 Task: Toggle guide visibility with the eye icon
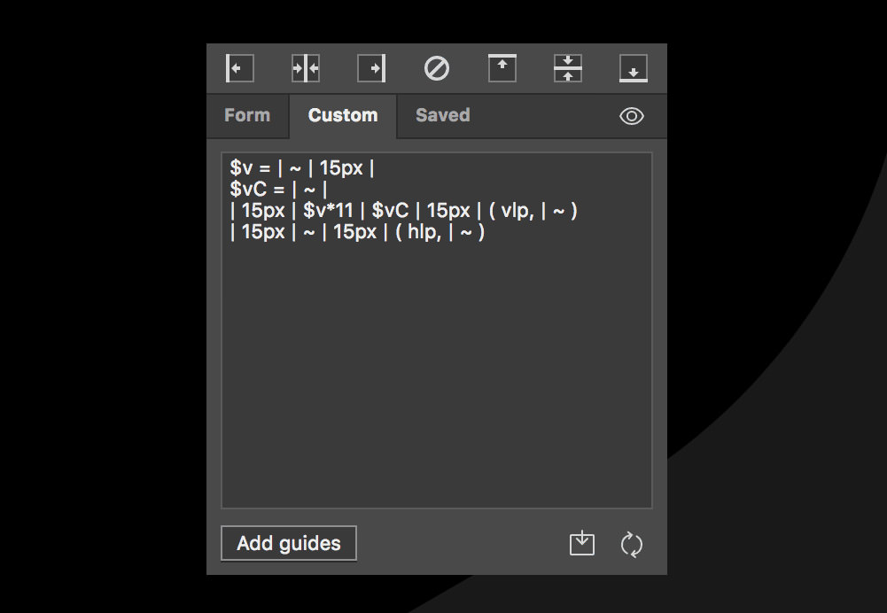632,116
